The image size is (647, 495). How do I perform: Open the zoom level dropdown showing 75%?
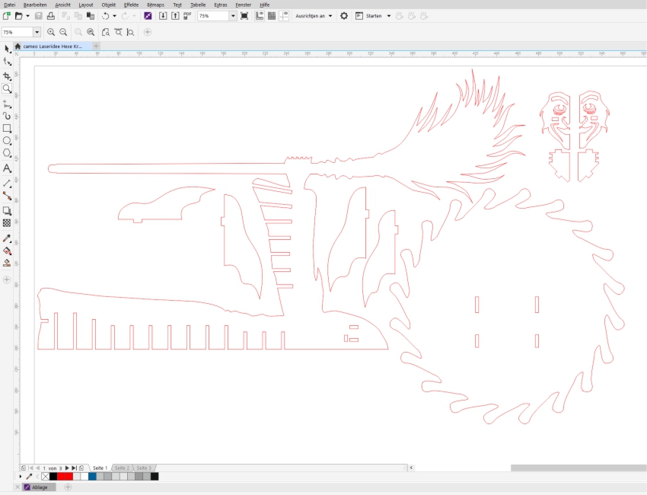point(232,16)
